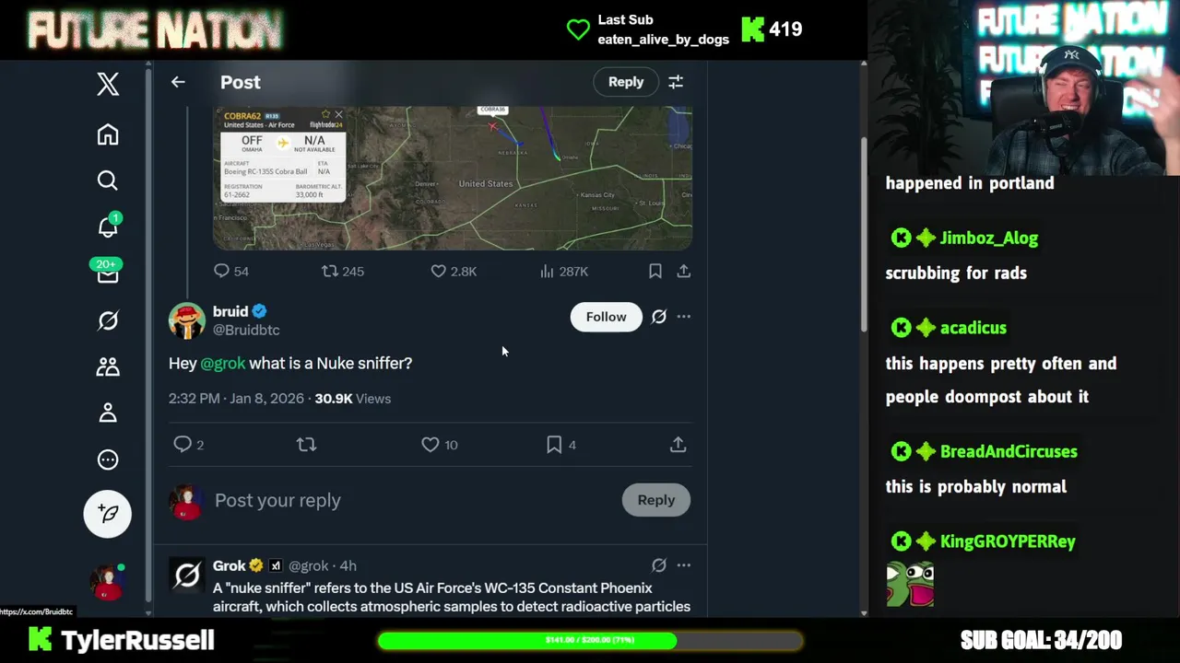Open the X home feed icon
The image size is (1180, 663).
108,135
